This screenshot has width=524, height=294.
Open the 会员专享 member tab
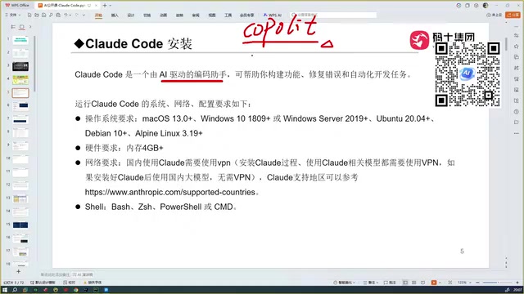(246, 16)
